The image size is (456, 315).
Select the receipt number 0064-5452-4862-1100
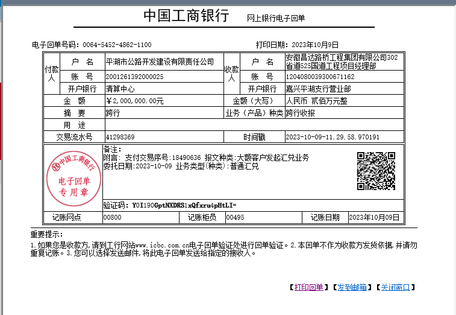117,45
